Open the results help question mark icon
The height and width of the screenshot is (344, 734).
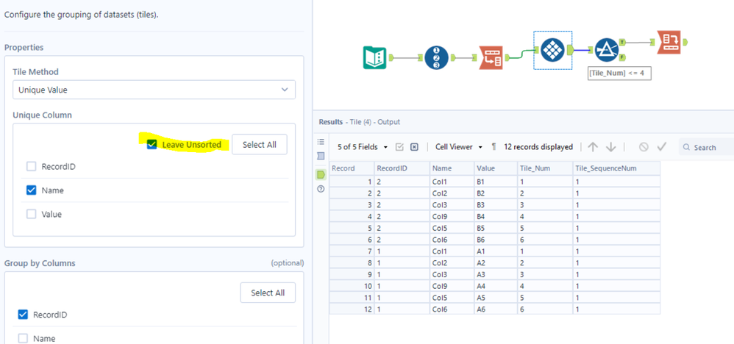tap(321, 189)
